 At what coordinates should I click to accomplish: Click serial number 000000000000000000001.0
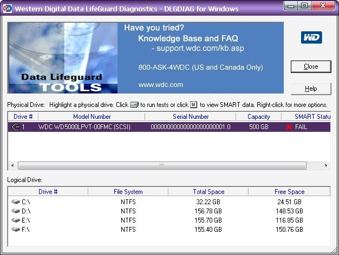[191, 127]
